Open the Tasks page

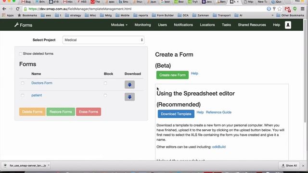pos(226,25)
